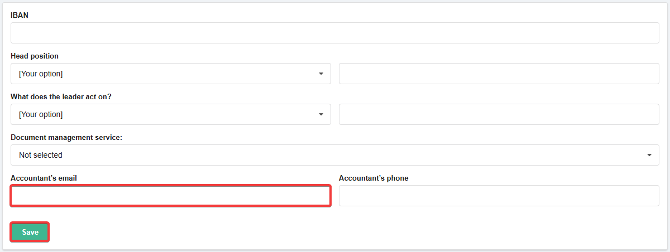670x252 pixels.
Task: Click the Accountant's phone label
Action: pyautogui.click(x=374, y=178)
